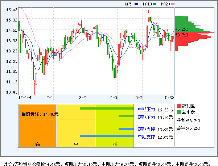
Task: Click the 短期支撑 label
Action: pyautogui.click(x=147, y=129)
